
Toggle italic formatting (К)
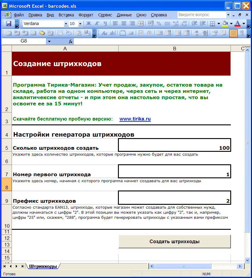(x=97, y=24)
